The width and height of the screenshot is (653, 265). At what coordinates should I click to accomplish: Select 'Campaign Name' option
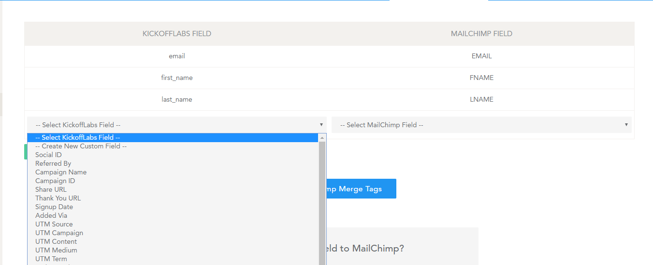[173, 172]
